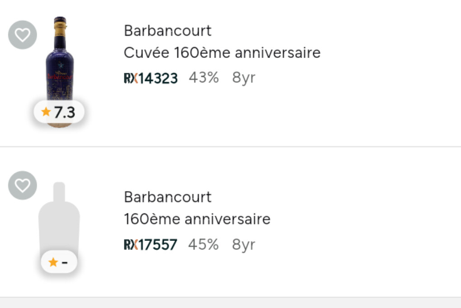
Task: Click the empty star rating badge
Action: (59, 262)
